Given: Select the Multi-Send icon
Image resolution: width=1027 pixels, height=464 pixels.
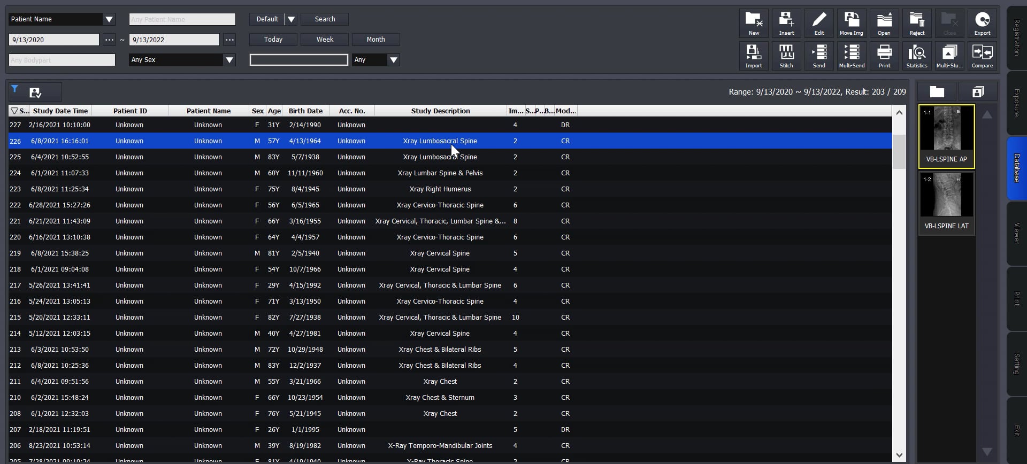Looking at the screenshot, I should [x=852, y=56].
